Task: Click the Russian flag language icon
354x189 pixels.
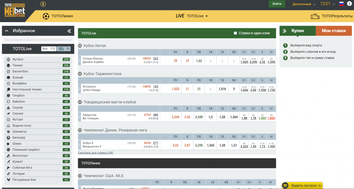Action: tap(342, 4)
